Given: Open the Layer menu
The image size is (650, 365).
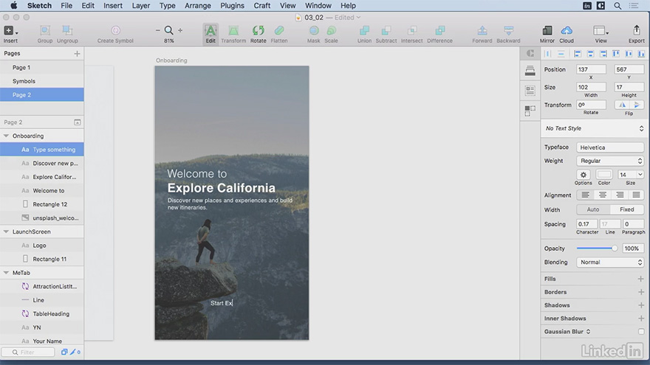Looking at the screenshot, I should [x=141, y=5].
